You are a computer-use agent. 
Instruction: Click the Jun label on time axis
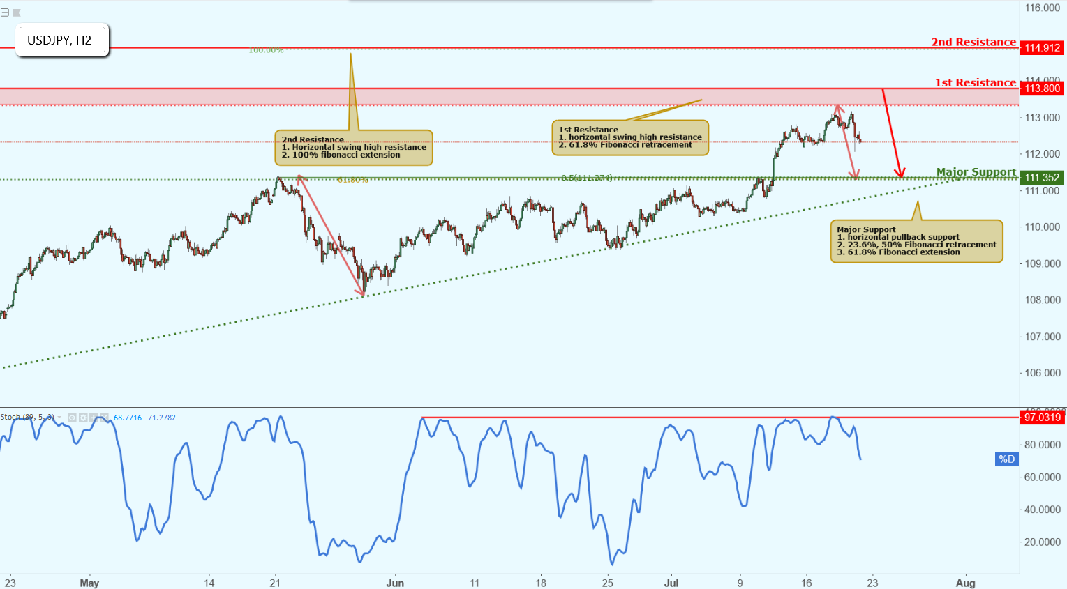point(395,583)
